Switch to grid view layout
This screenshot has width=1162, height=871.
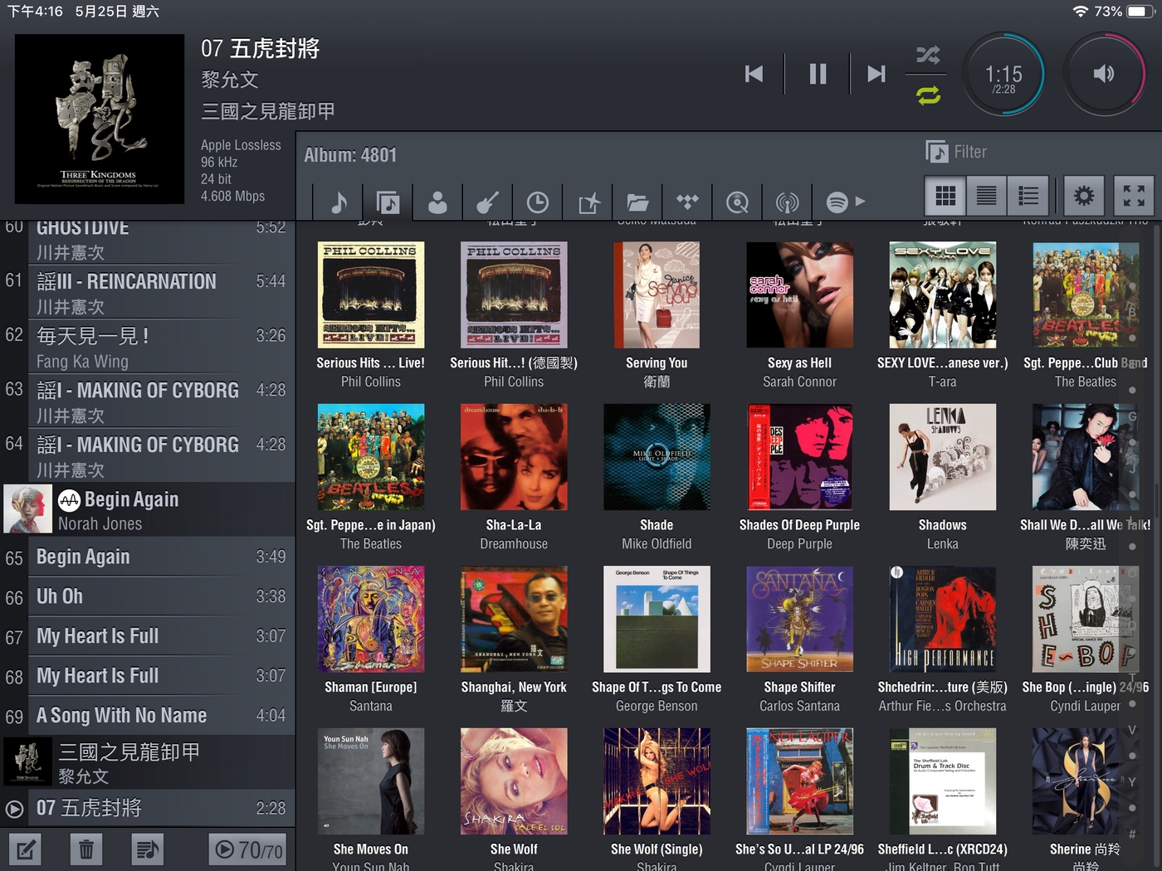(x=945, y=196)
